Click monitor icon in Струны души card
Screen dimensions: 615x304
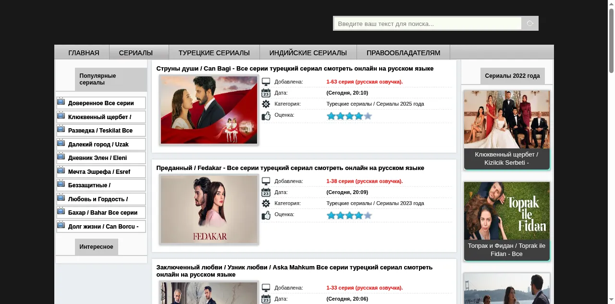pos(266,82)
